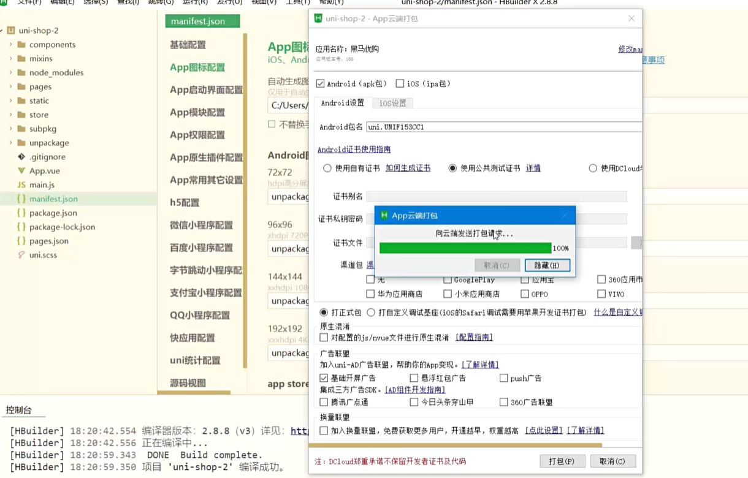Click 隐藏(H) in the progress popup
Image resolution: width=748 pixels, height=478 pixels.
[x=547, y=265]
